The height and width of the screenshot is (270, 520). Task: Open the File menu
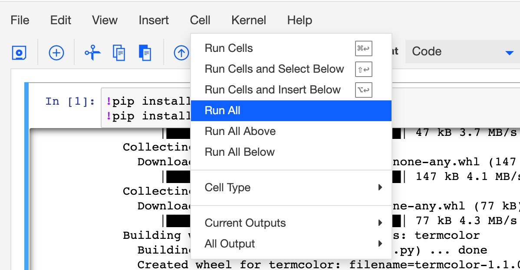[x=20, y=20]
